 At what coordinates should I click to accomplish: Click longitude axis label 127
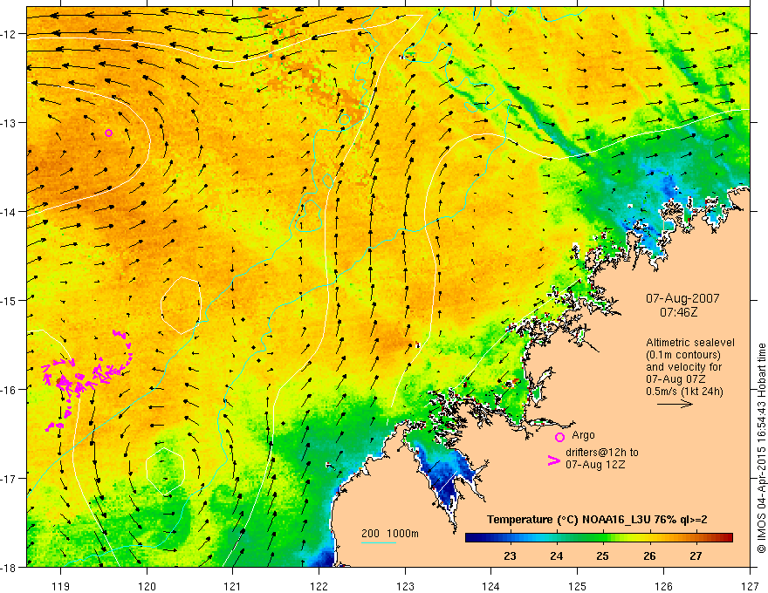[750, 586]
